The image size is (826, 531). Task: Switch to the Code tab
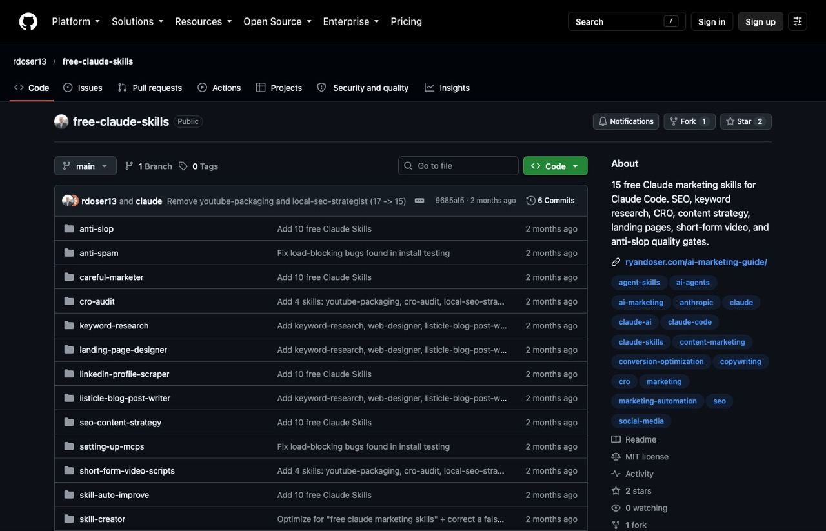click(x=32, y=88)
